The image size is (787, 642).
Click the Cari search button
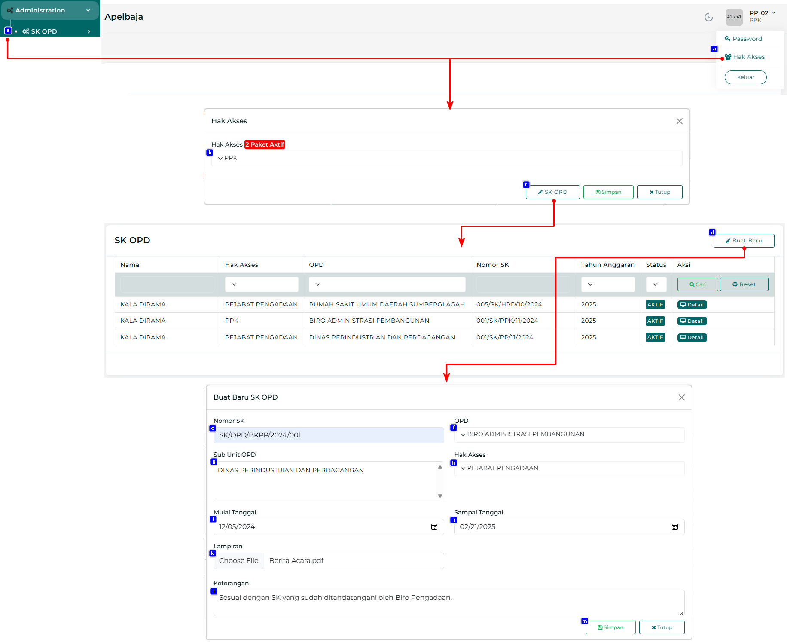point(697,285)
